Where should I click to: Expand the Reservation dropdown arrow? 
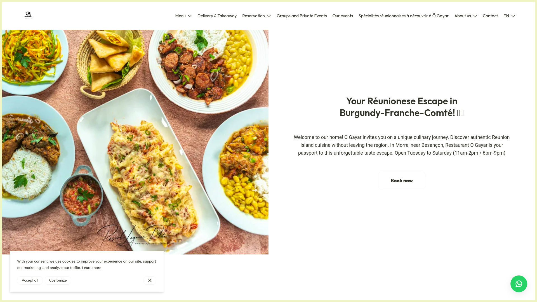pos(269,16)
